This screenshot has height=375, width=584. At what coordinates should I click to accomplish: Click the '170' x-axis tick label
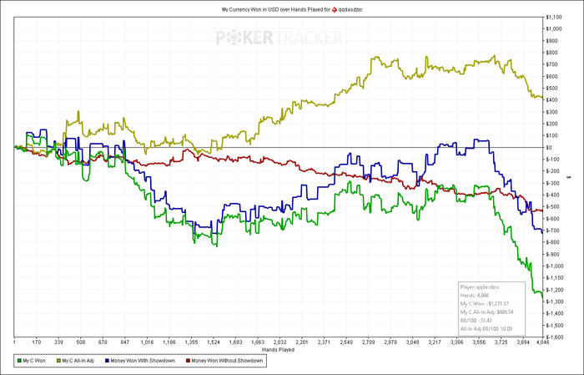36,342
